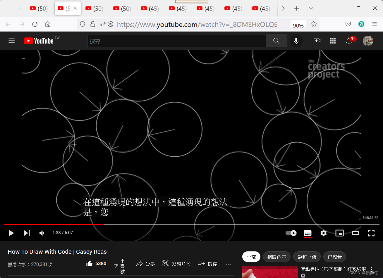The height and width of the screenshot is (278, 383).
Task: Go back with the browser back arrow
Action: (8, 24)
